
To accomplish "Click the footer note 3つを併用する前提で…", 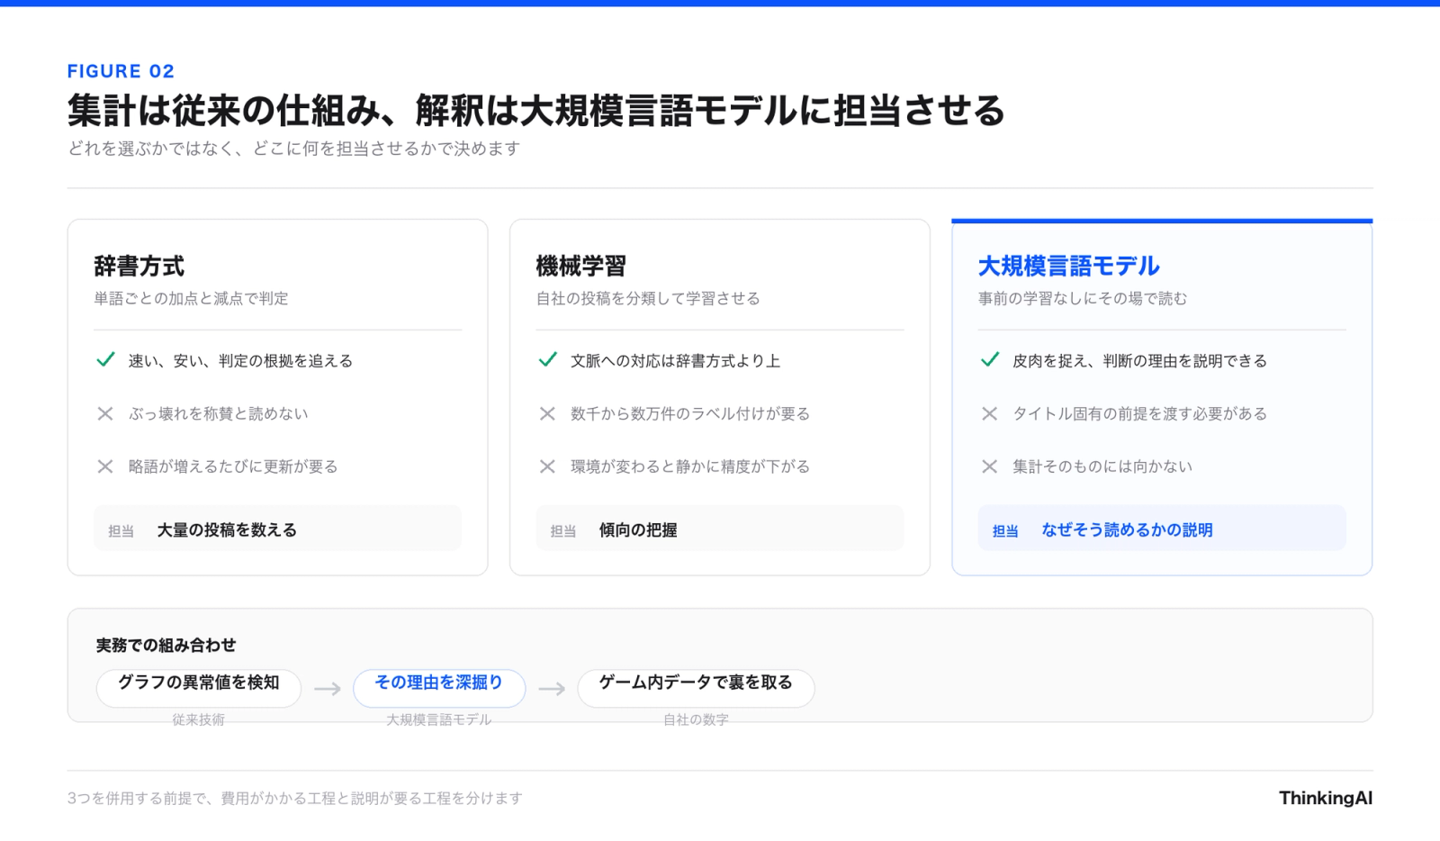I will pyautogui.click(x=295, y=798).
